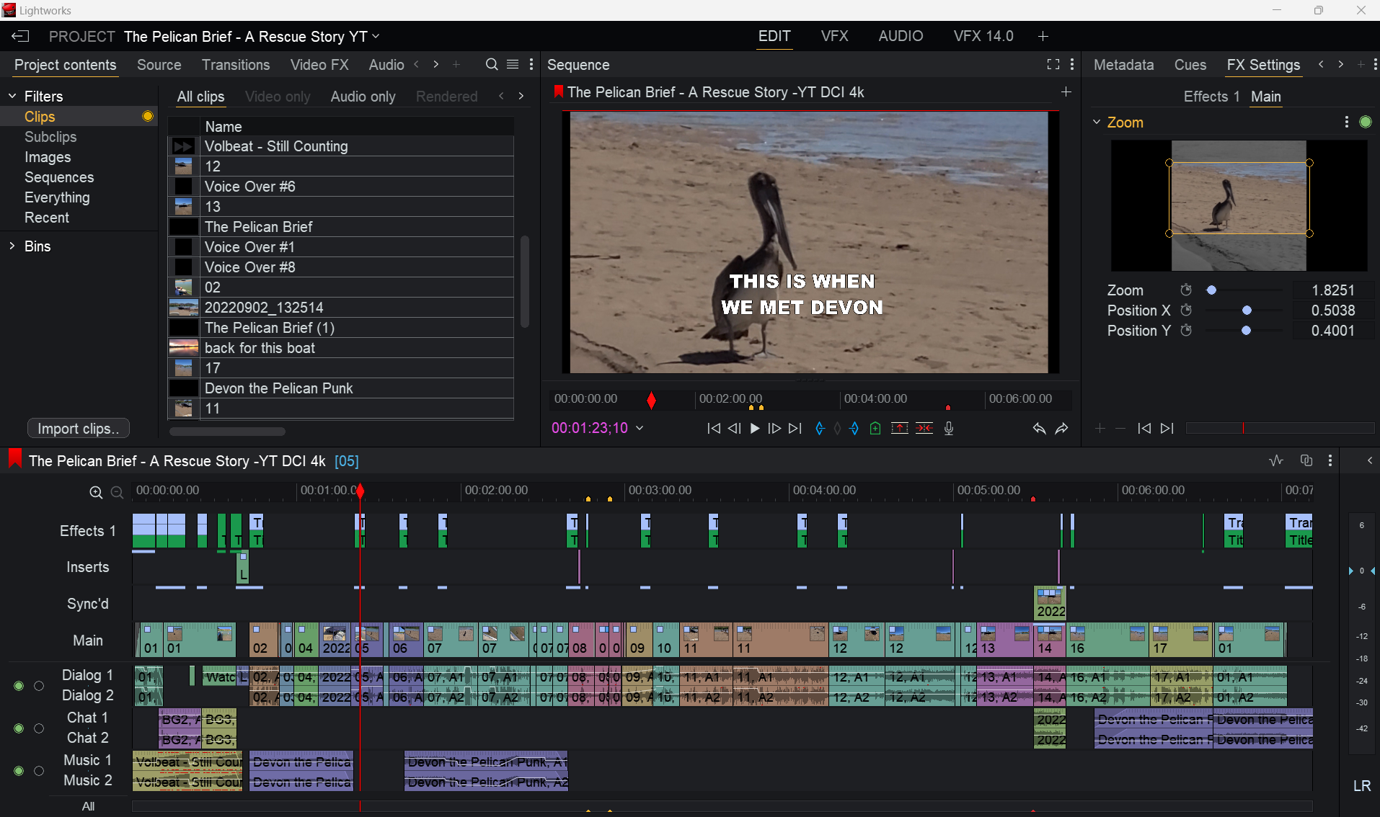Open the timecode display dropdown
The image size is (1380, 817).
coord(639,428)
